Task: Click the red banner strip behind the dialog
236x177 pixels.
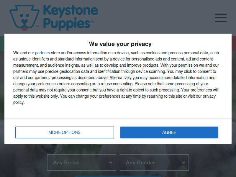Action: (x=234, y=43)
